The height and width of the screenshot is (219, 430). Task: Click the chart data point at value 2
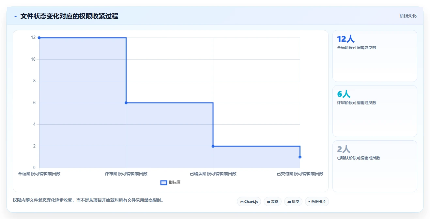[x=213, y=146]
